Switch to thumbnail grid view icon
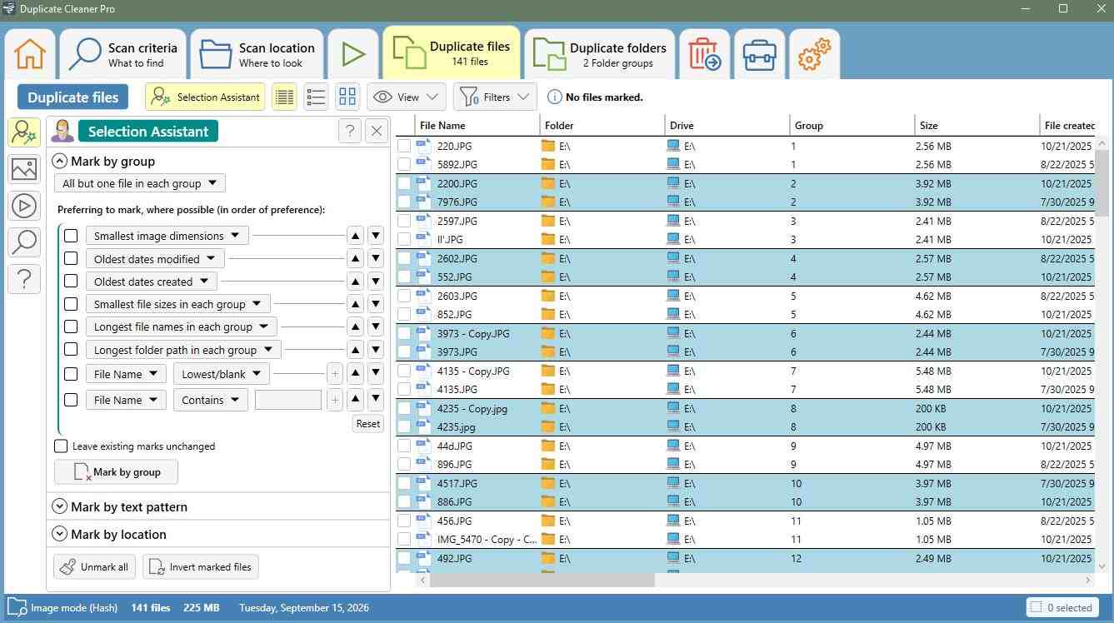1114x623 pixels. coord(347,97)
